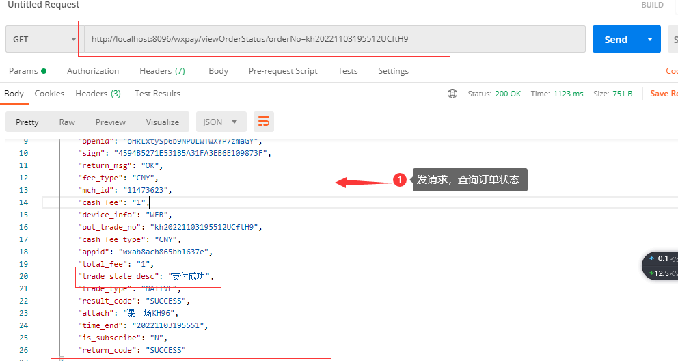Open the Tests tab

pos(348,71)
